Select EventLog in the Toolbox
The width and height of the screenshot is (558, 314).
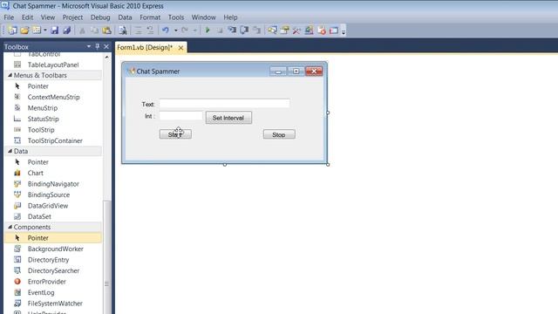pyautogui.click(x=53, y=293)
